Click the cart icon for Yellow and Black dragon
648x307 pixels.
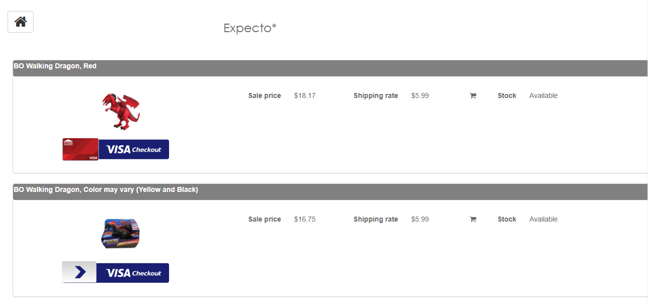[473, 220]
